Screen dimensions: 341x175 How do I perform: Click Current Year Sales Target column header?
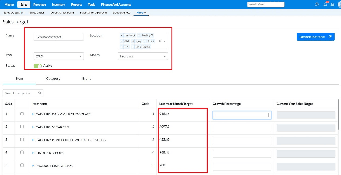295,104
